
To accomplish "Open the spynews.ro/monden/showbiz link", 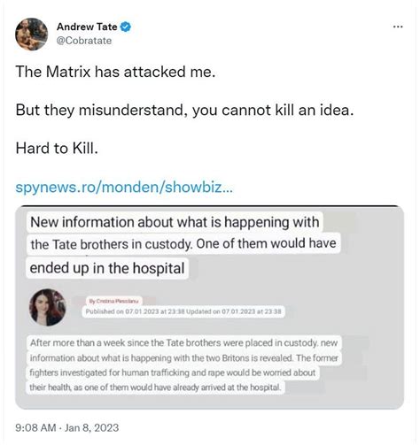I will point(124,187).
